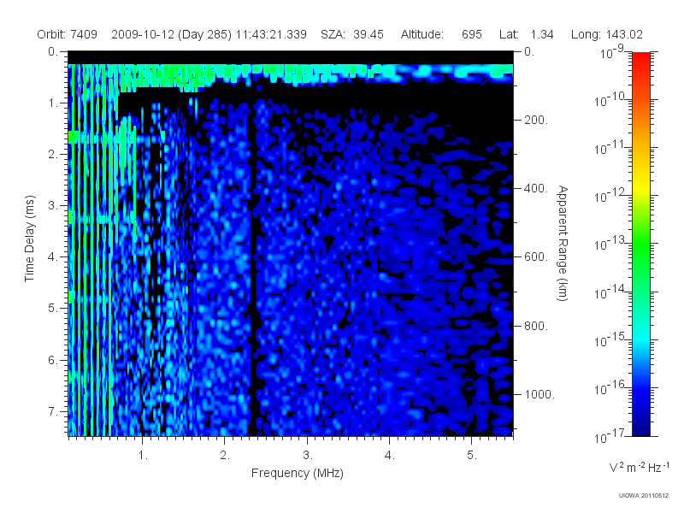Click the apparent range tick '200.'
This screenshot has height=513, width=684.
[536, 120]
